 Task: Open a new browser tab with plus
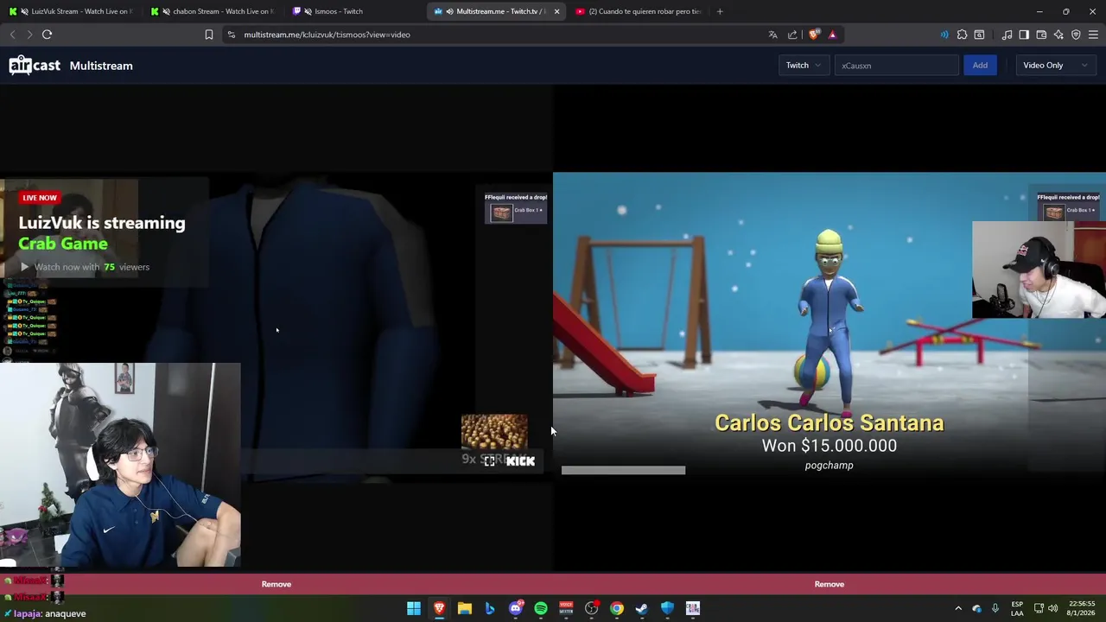[719, 11]
